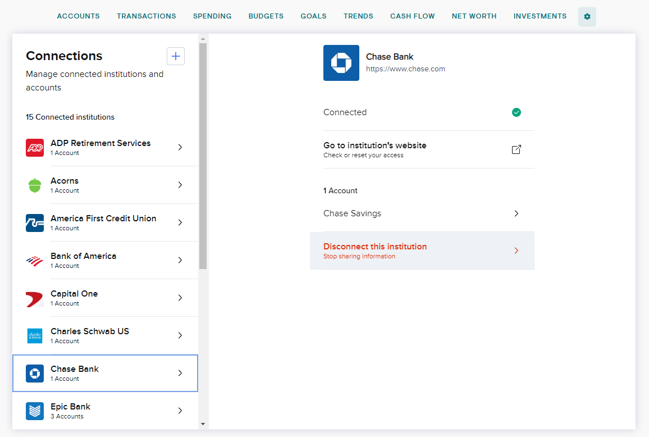This screenshot has height=437, width=649.
Task: Open the settings gear icon
Action: (x=587, y=16)
